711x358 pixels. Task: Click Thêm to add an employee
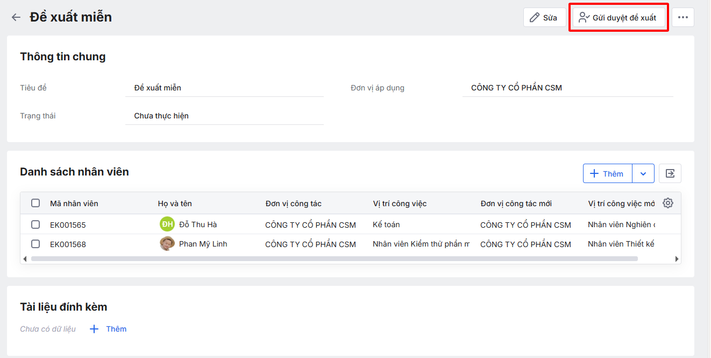point(607,173)
